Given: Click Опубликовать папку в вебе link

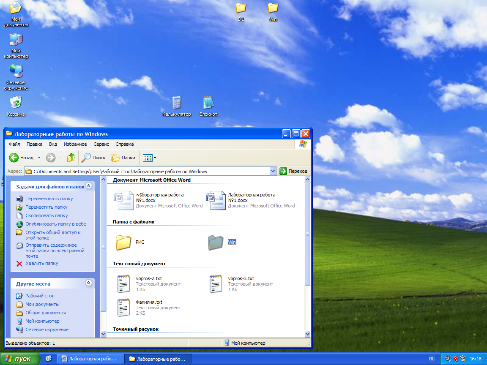Looking at the screenshot, I should (56, 224).
